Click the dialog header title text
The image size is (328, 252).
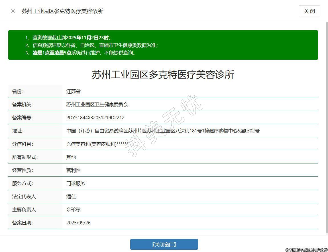[x=62, y=11]
